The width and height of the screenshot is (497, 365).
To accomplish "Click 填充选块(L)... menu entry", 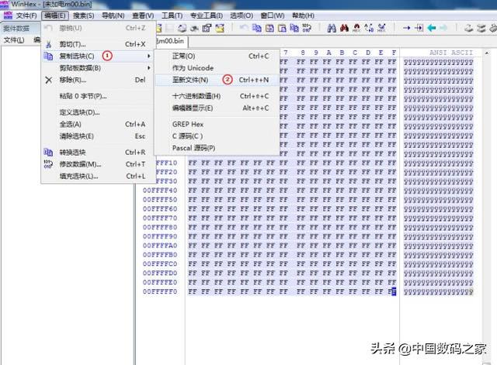I will click(x=99, y=176).
